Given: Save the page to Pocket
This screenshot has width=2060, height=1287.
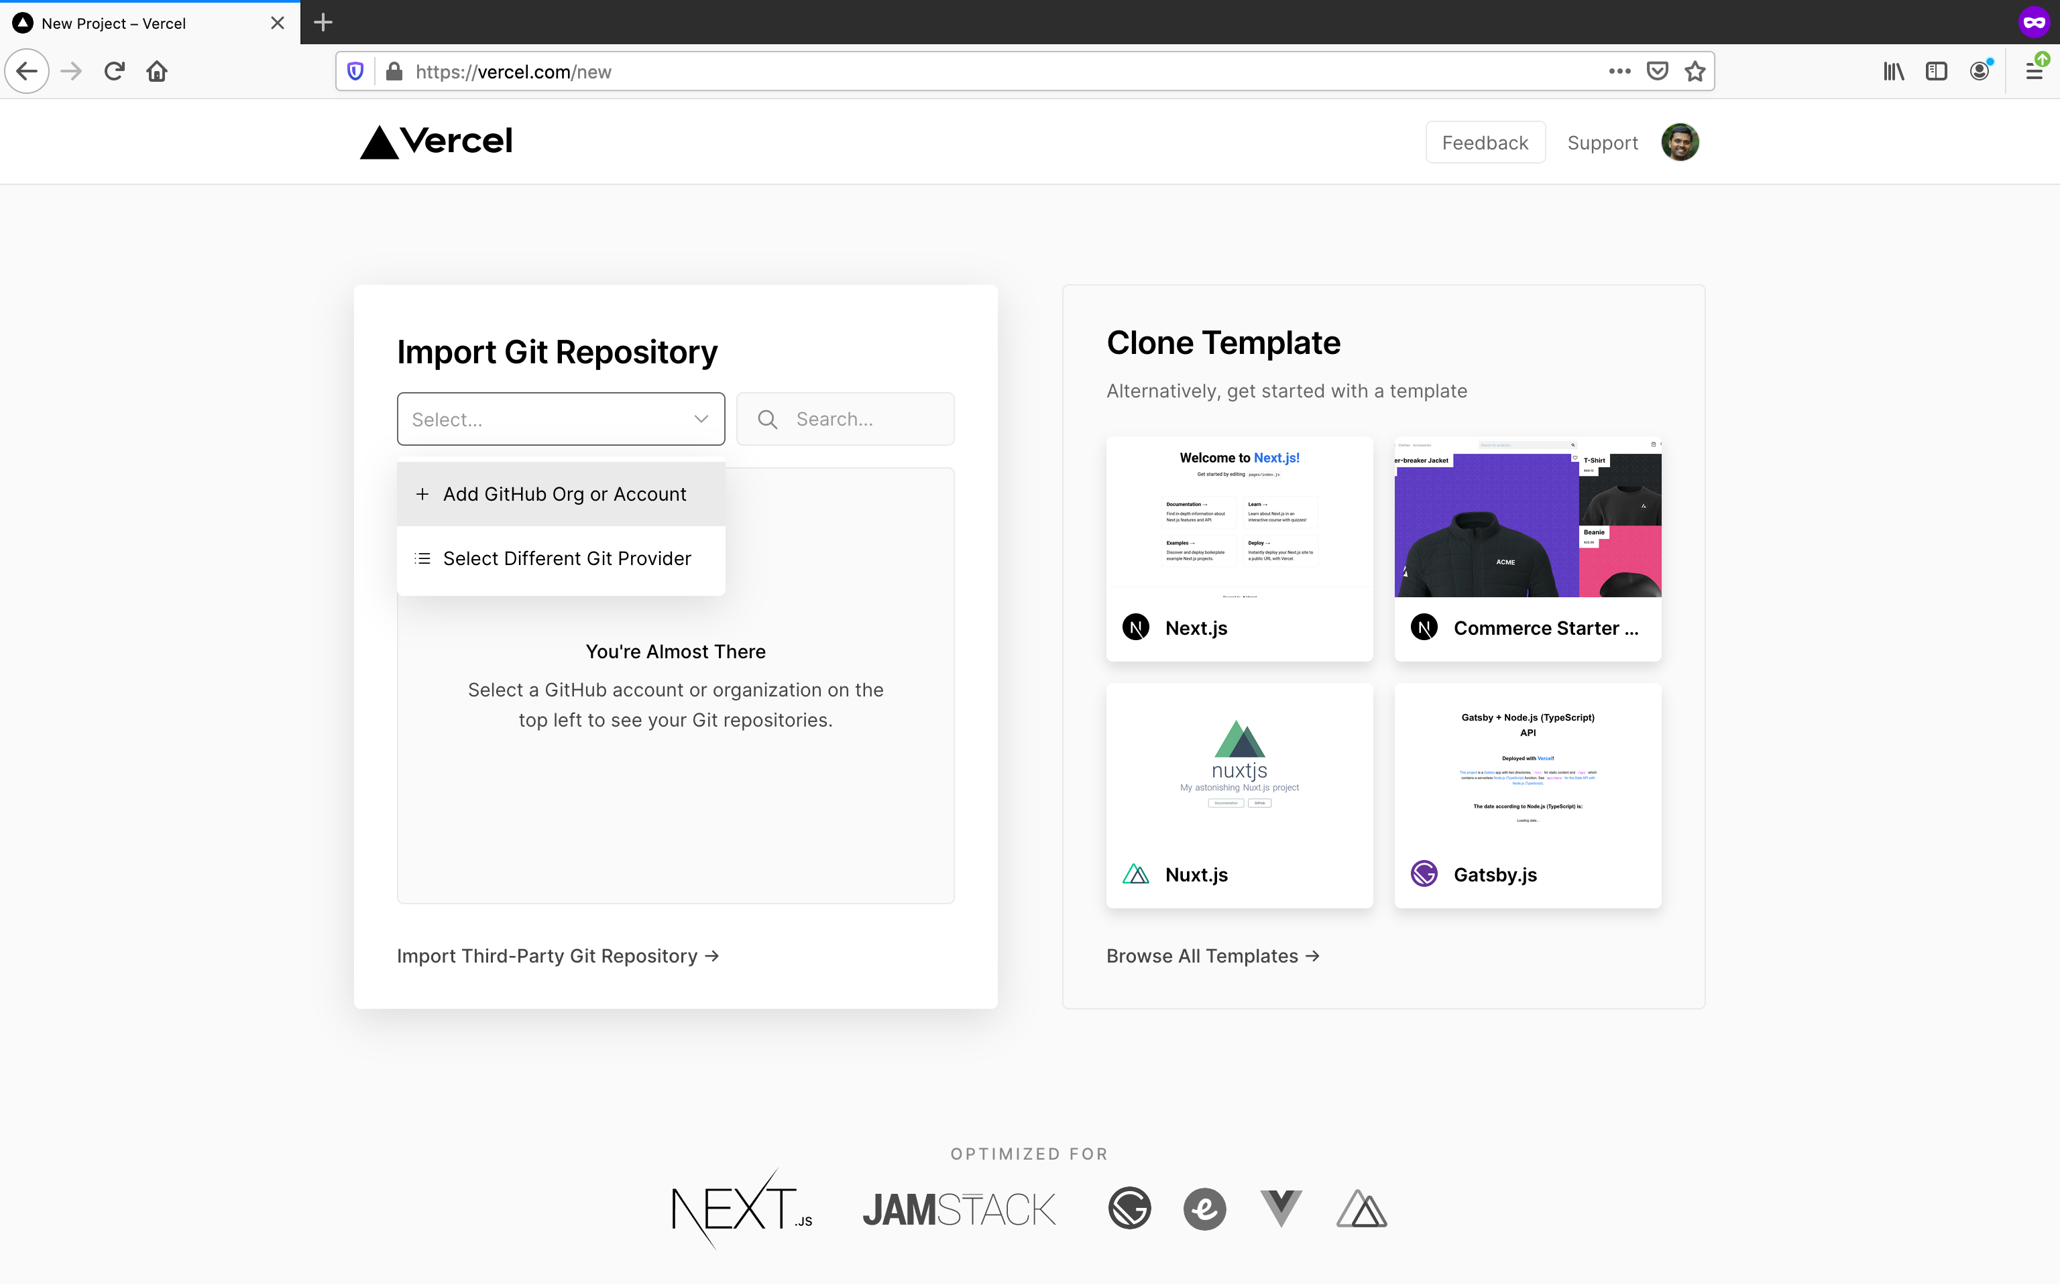Looking at the screenshot, I should [1656, 72].
